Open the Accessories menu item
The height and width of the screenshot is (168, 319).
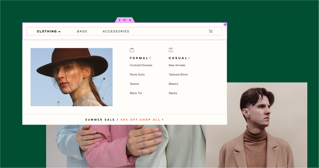[x=116, y=31]
